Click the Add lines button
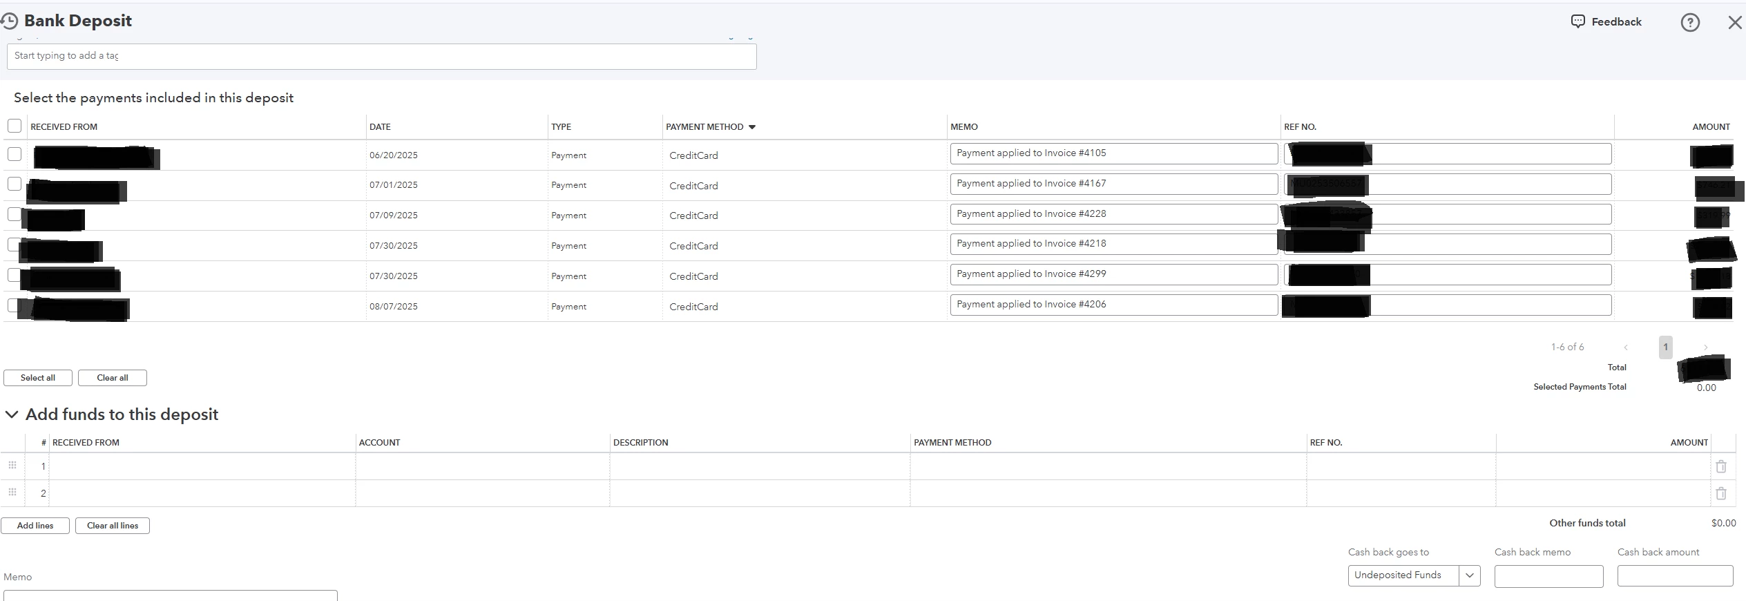 pyautogui.click(x=35, y=526)
